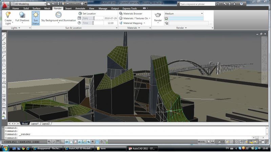The image size is (271, 152).
Task: Click the AutoCAD application menu logo
Action: 4,5
